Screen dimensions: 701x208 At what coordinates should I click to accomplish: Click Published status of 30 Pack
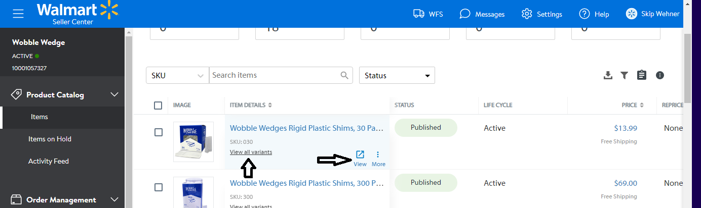click(426, 128)
